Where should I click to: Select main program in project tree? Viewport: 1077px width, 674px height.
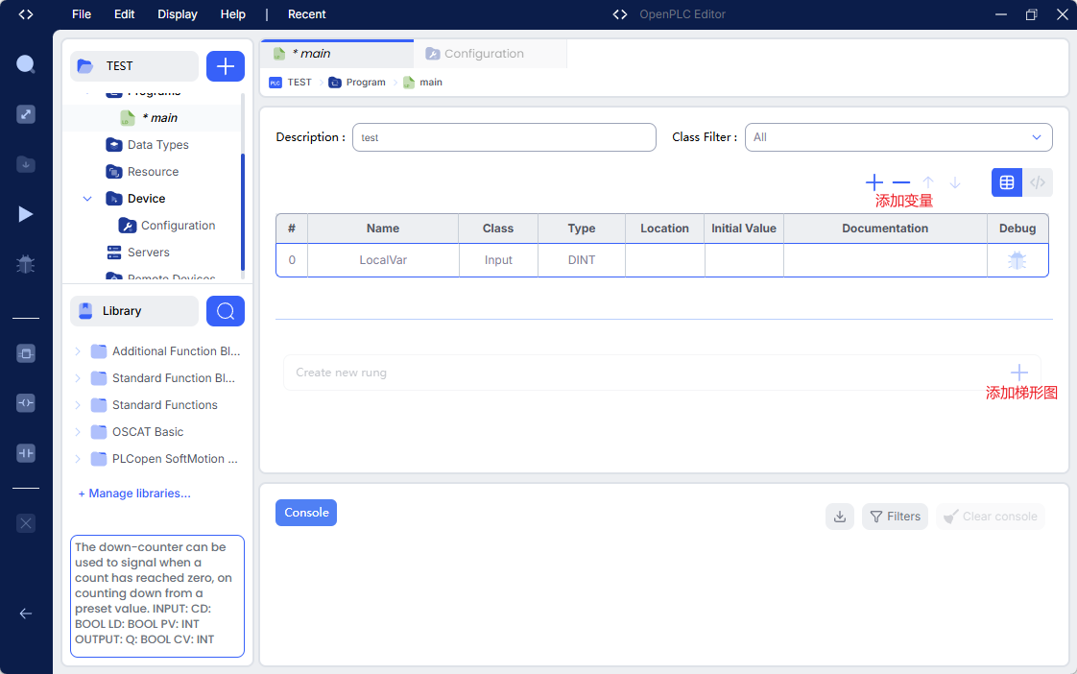coord(153,117)
